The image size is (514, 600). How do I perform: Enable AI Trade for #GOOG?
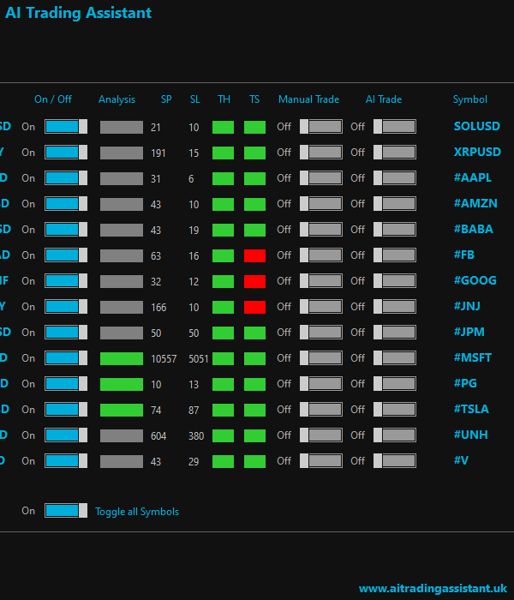(x=395, y=281)
